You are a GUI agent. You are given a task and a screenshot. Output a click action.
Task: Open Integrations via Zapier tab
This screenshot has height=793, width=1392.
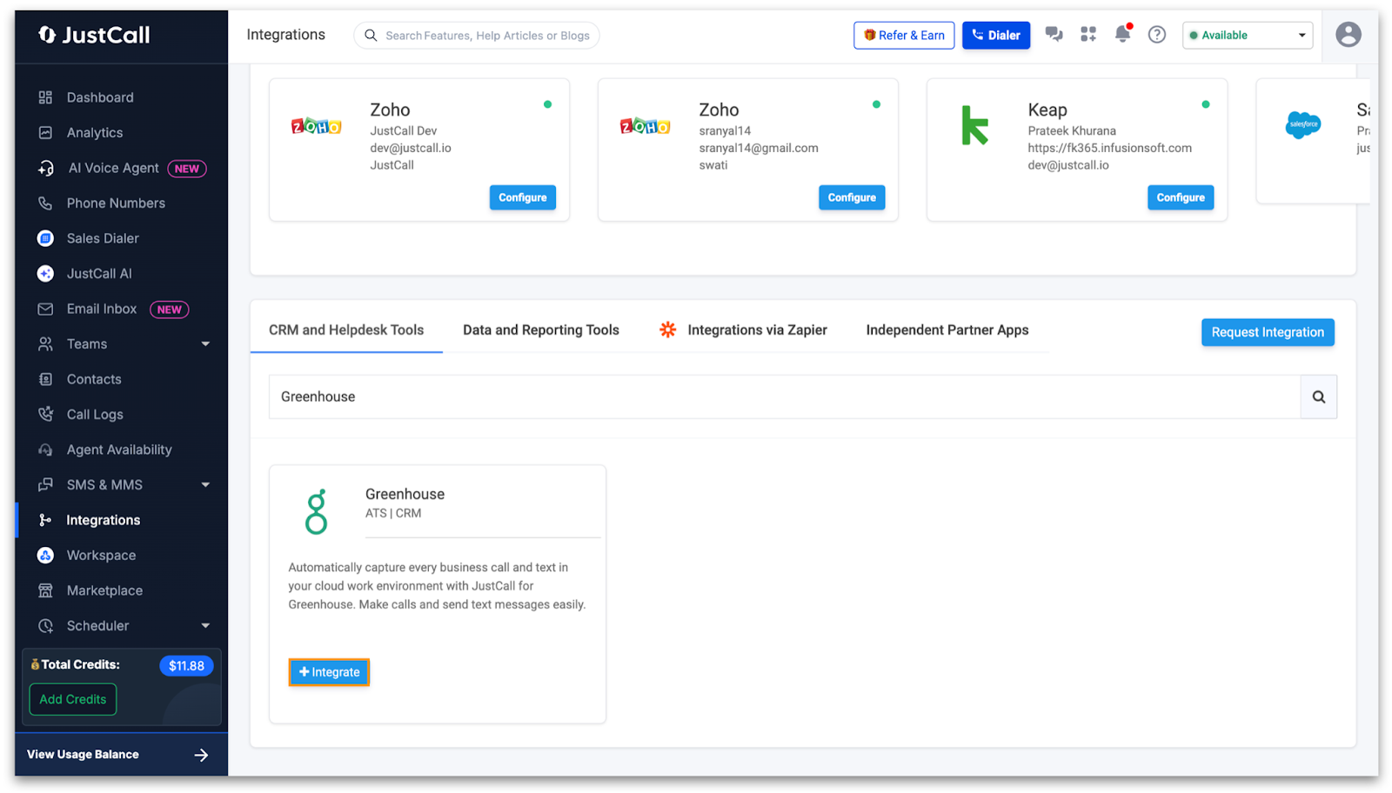tap(743, 330)
